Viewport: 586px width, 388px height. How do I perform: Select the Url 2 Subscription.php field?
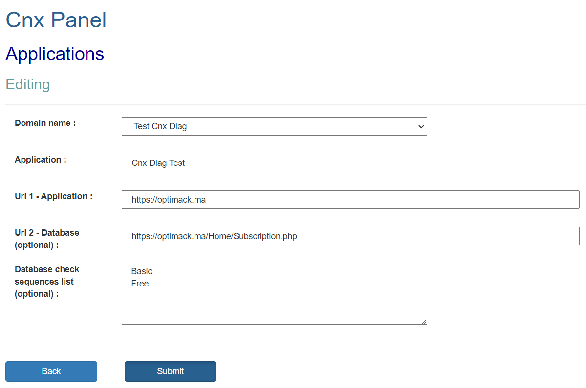(x=350, y=236)
